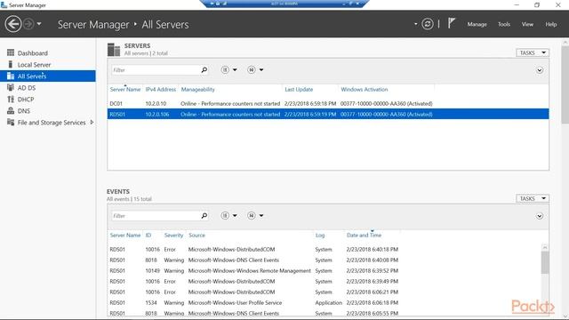
Task: Open the Help menu
Action: click(551, 24)
